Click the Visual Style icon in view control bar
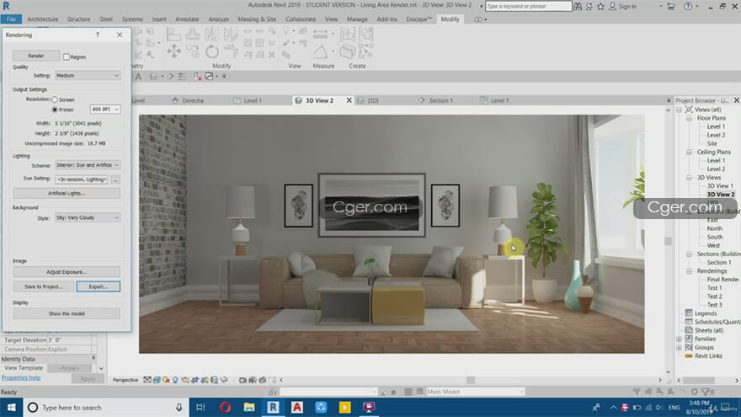 pos(157,380)
